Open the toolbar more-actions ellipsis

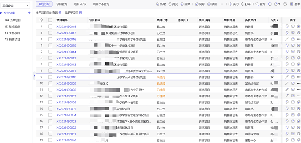coord(221,4)
